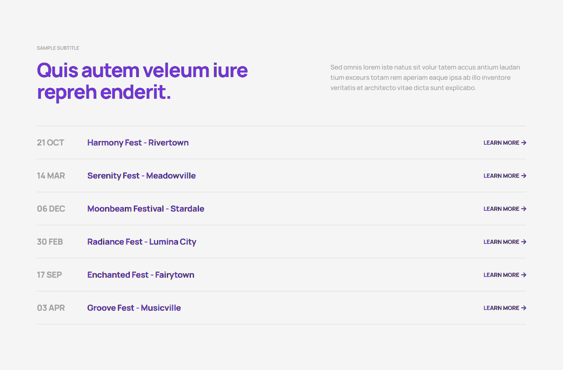
Task: Open the Harmony Fest - Rivertown event title
Action: 138,143
